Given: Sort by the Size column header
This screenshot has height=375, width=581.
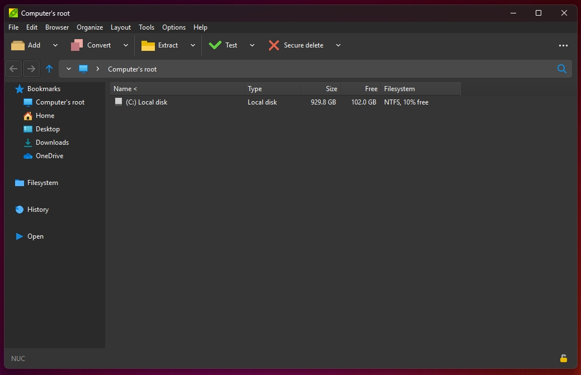Looking at the screenshot, I should coord(320,89).
